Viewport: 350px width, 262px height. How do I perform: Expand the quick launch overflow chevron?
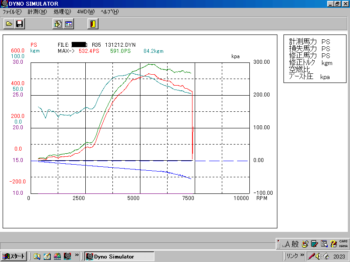pos(77,255)
